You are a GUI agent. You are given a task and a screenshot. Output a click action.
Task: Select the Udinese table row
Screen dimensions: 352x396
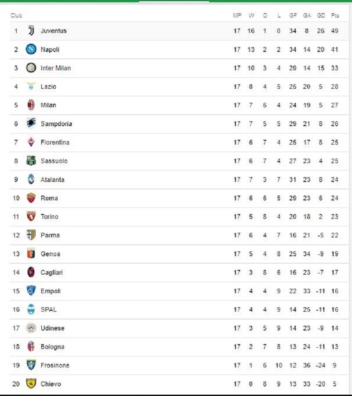click(179, 328)
